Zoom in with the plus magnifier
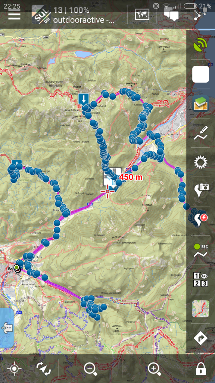This screenshot has height=383, width=215. (x=155, y=369)
